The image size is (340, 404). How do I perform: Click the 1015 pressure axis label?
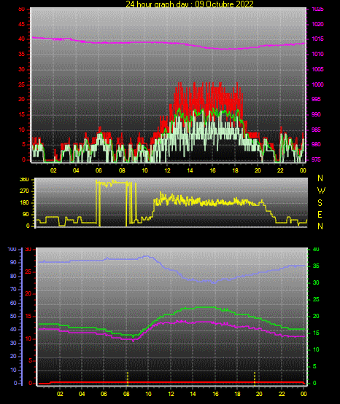pyautogui.click(x=317, y=39)
